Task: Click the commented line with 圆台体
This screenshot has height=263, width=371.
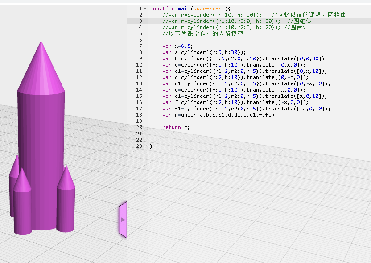Action: pos(235,27)
